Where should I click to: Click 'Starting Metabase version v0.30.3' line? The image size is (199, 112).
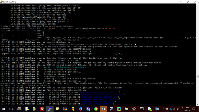click(62, 58)
